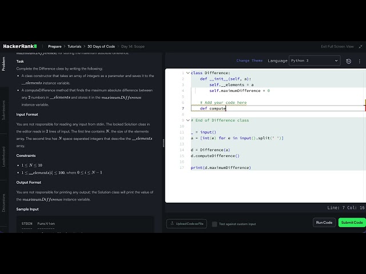Viewport: 366px width, 274px height.
Task: Click the reset code history icon
Action: tap(348, 61)
